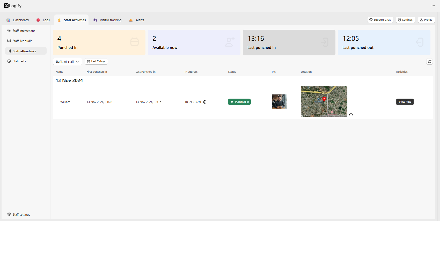The image size is (440, 265).
Task: Open the Alerts tab
Action: point(137,20)
